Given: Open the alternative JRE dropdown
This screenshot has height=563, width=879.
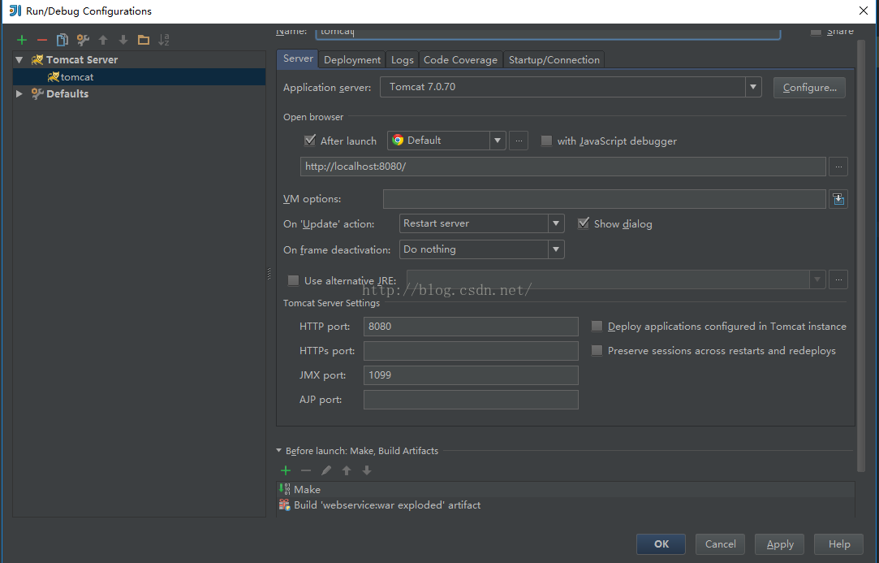Looking at the screenshot, I should (x=817, y=279).
